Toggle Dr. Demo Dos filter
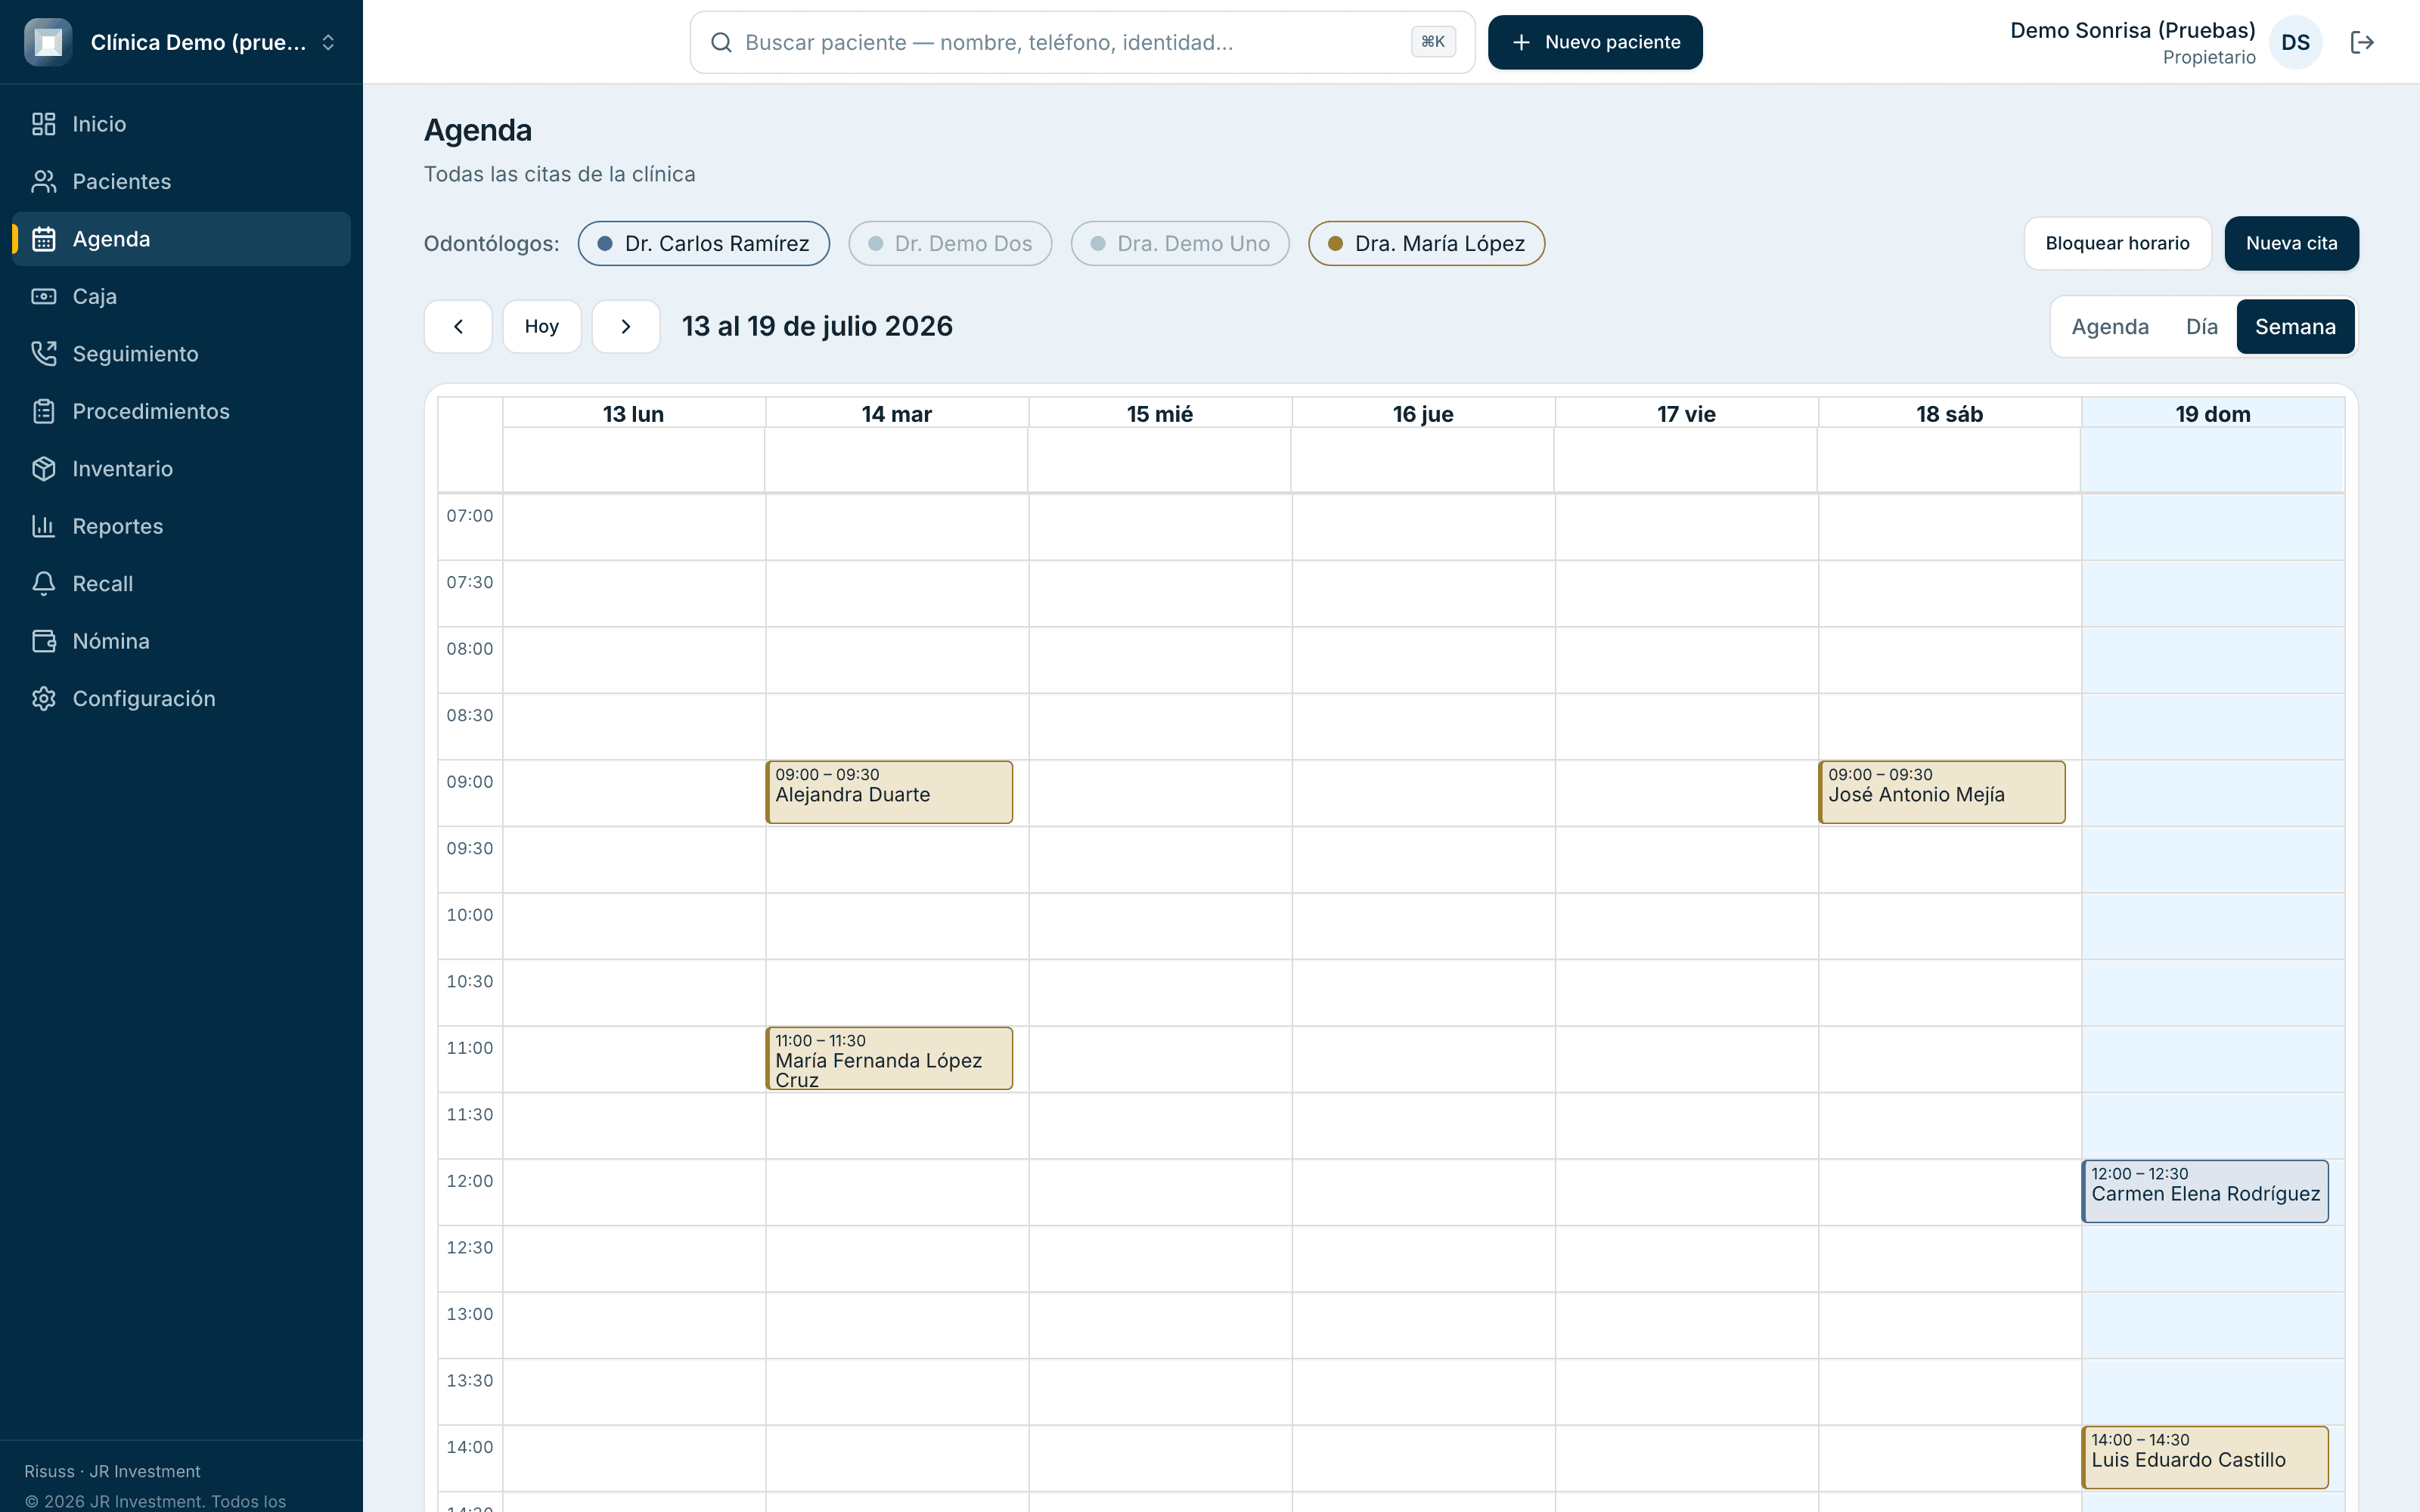Viewport: 2420px width, 1512px height. (950, 244)
